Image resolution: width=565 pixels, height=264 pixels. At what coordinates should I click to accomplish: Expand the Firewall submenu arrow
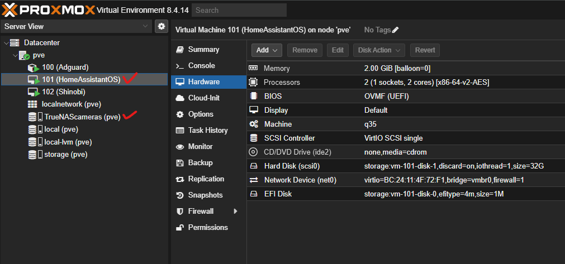pos(235,212)
